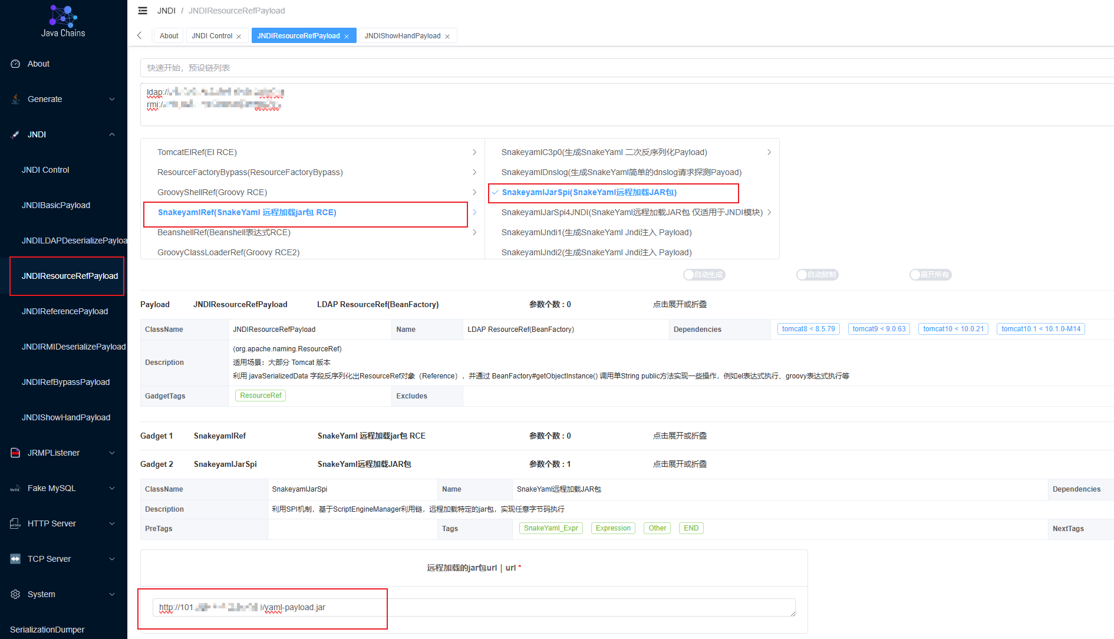This screenshot has height=639, width=1114.
Task: Expand TomcatElRef(El RCE) submenu arrow
Action: (x=474, y=152)
